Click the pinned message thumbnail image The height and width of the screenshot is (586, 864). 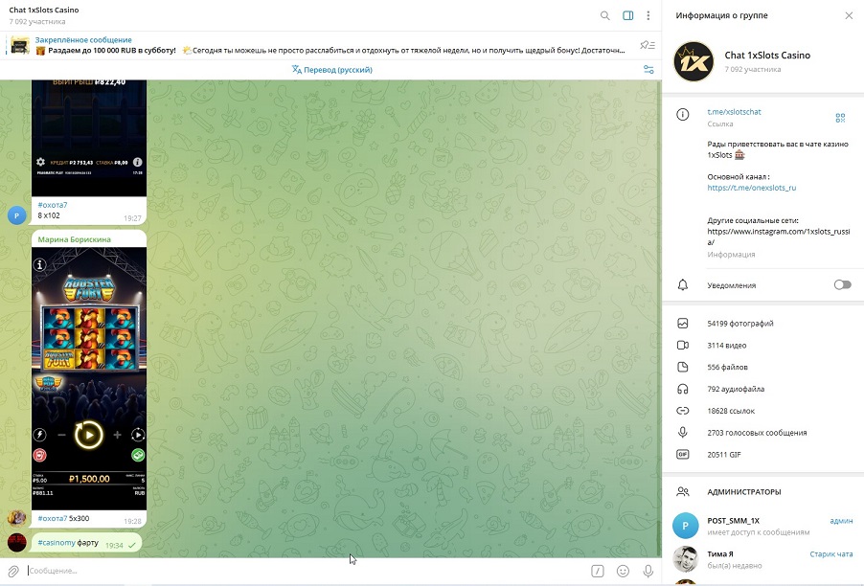click(20, 45)
